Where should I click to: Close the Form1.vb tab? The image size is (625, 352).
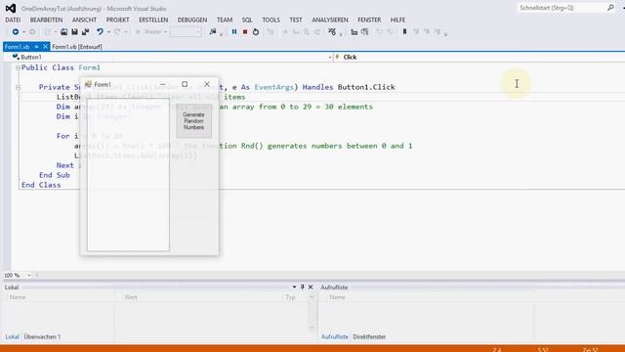[x=46, y=47]
